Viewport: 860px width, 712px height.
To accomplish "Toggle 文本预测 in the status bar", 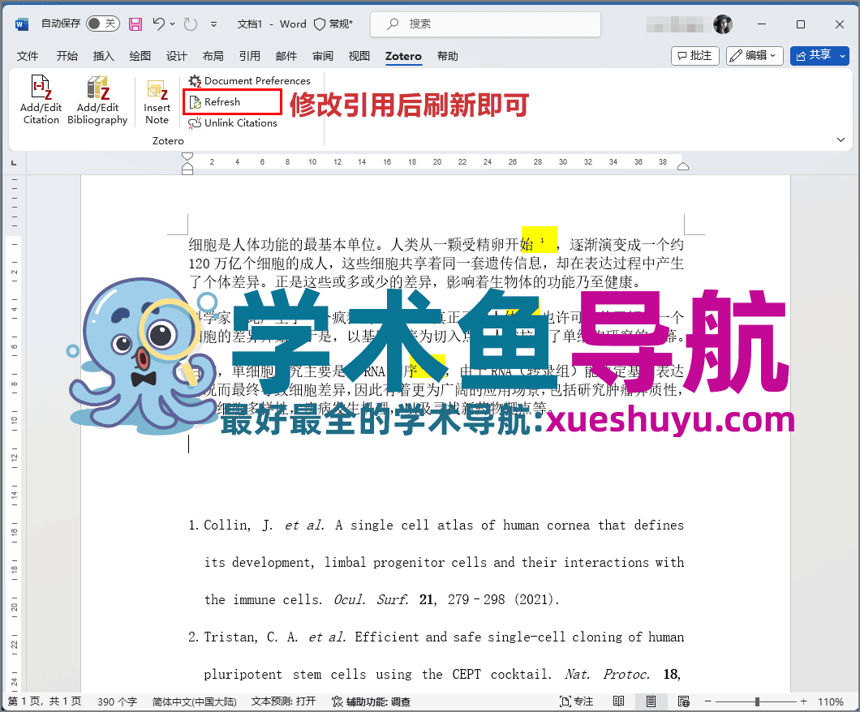I will click(x=283, y=700).
